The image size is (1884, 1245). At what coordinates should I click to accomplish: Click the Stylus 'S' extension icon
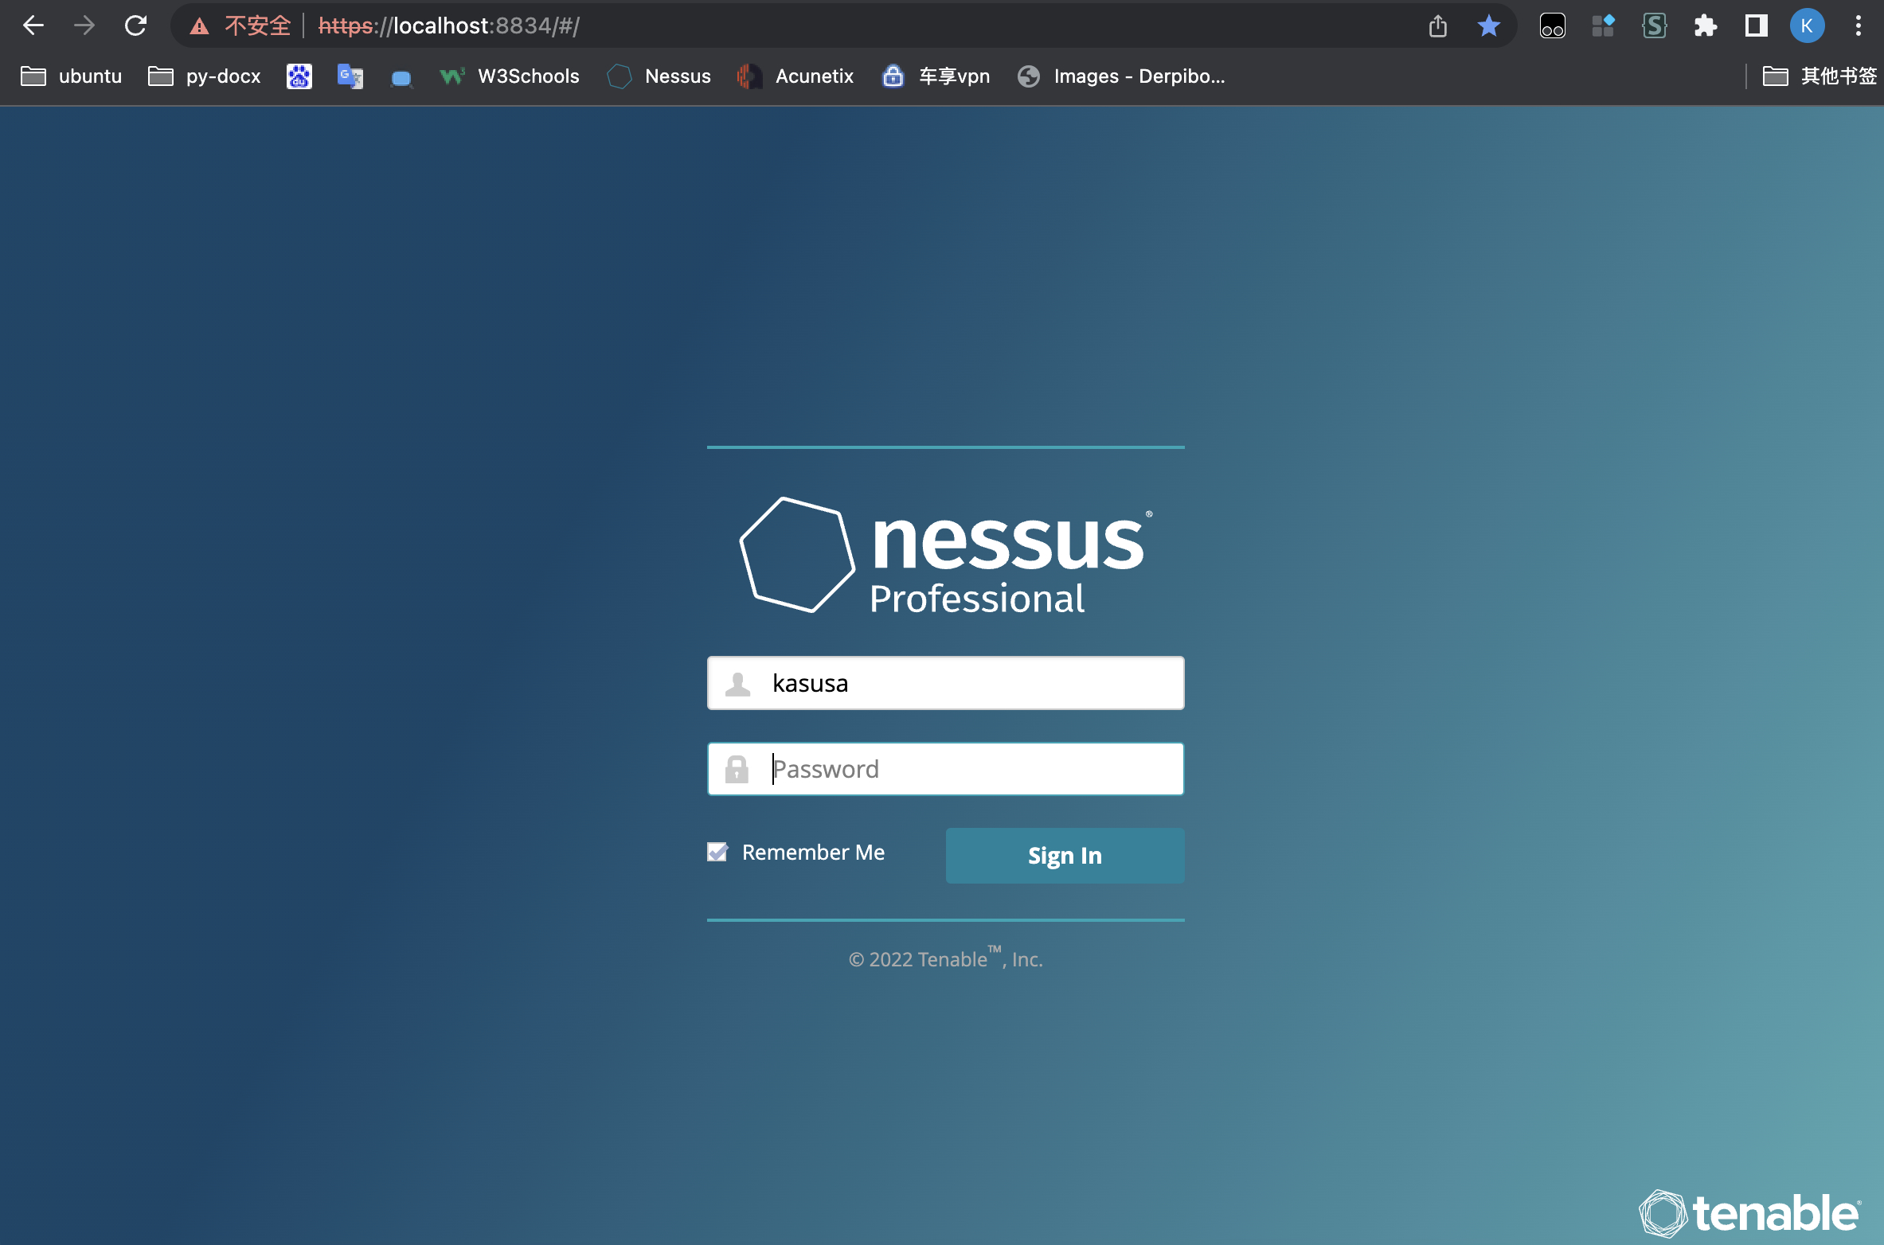click(1655, 25)
